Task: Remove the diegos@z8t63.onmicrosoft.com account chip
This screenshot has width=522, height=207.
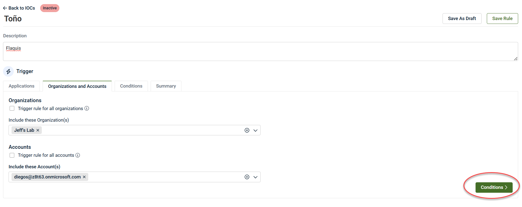Action: click(84, 177)
